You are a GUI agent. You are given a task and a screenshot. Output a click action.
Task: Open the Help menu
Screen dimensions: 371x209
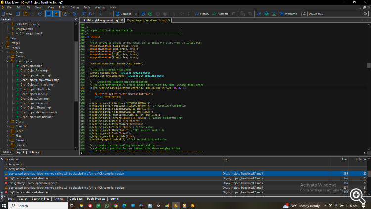[113, 7]
